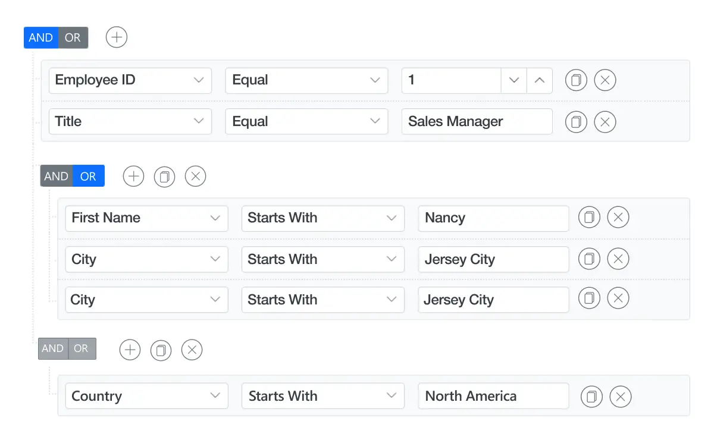
Task: Open the Equal operator dropdown for Title
Action: tap(375, 121)
